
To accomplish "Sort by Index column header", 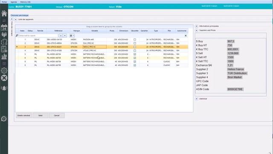I will pos(22,31).
